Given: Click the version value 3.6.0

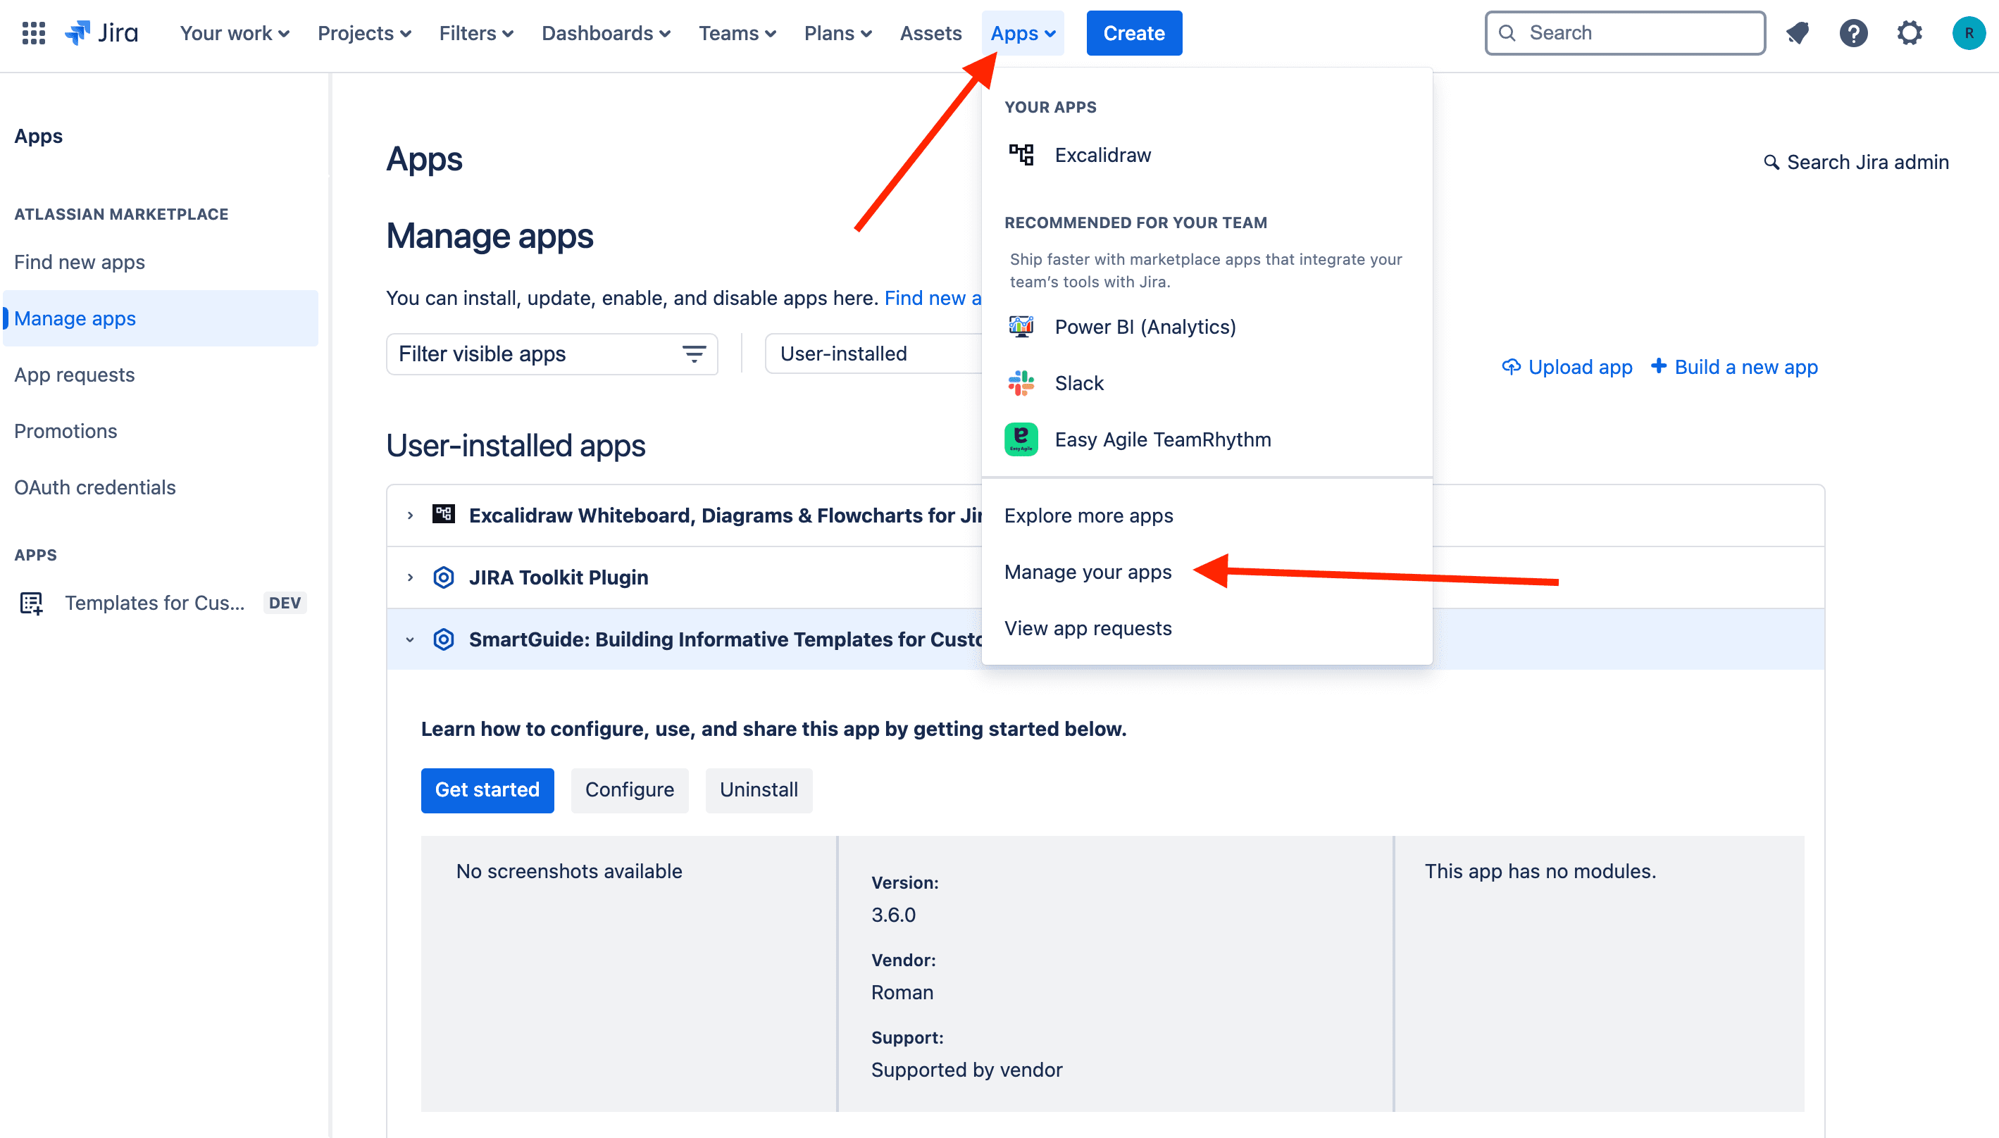Looking at the screenshot, I should pos(892,915).
